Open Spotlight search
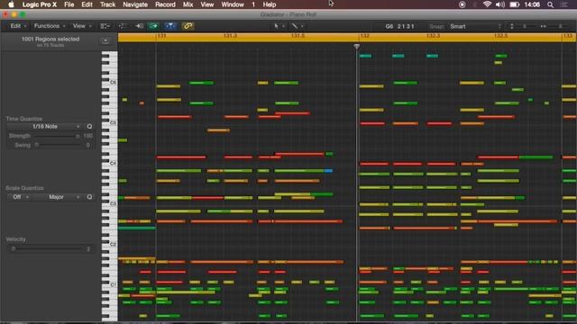 click(550, 4)
